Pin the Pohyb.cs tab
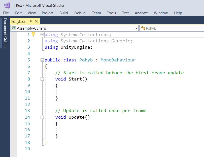Screen dimensions: 204x157 pyautogui.click(x=30, y=21)
